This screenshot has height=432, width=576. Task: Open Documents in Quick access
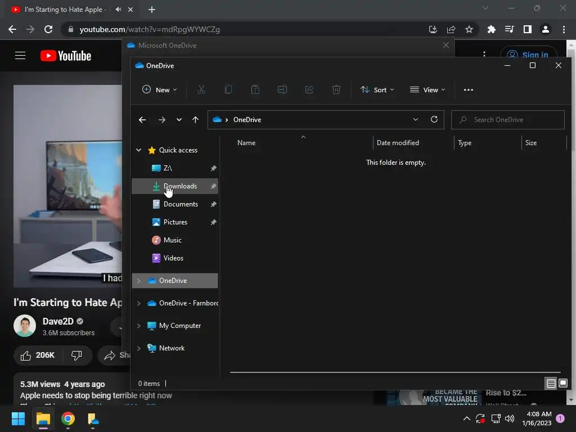[175, 204]
